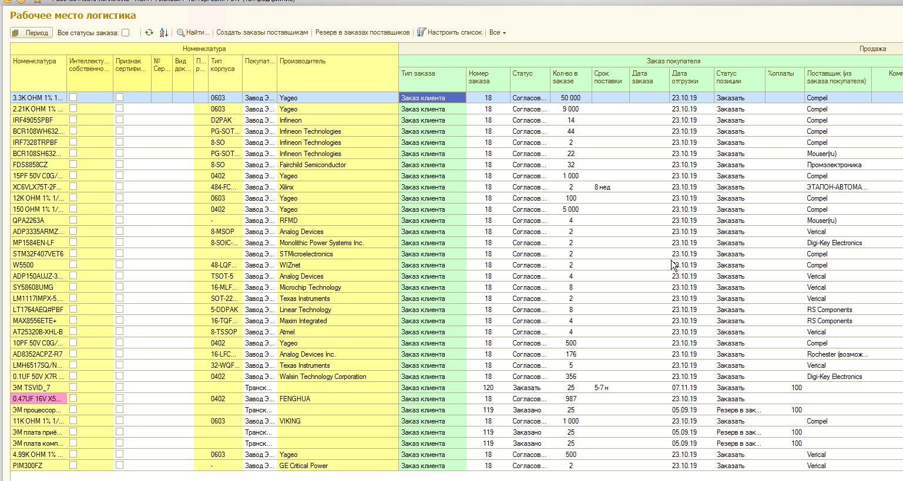Viewport: 903px width, 481px height.
Task: Select the STM32F407VET6 nomenclature row
Action: point(38,254)
